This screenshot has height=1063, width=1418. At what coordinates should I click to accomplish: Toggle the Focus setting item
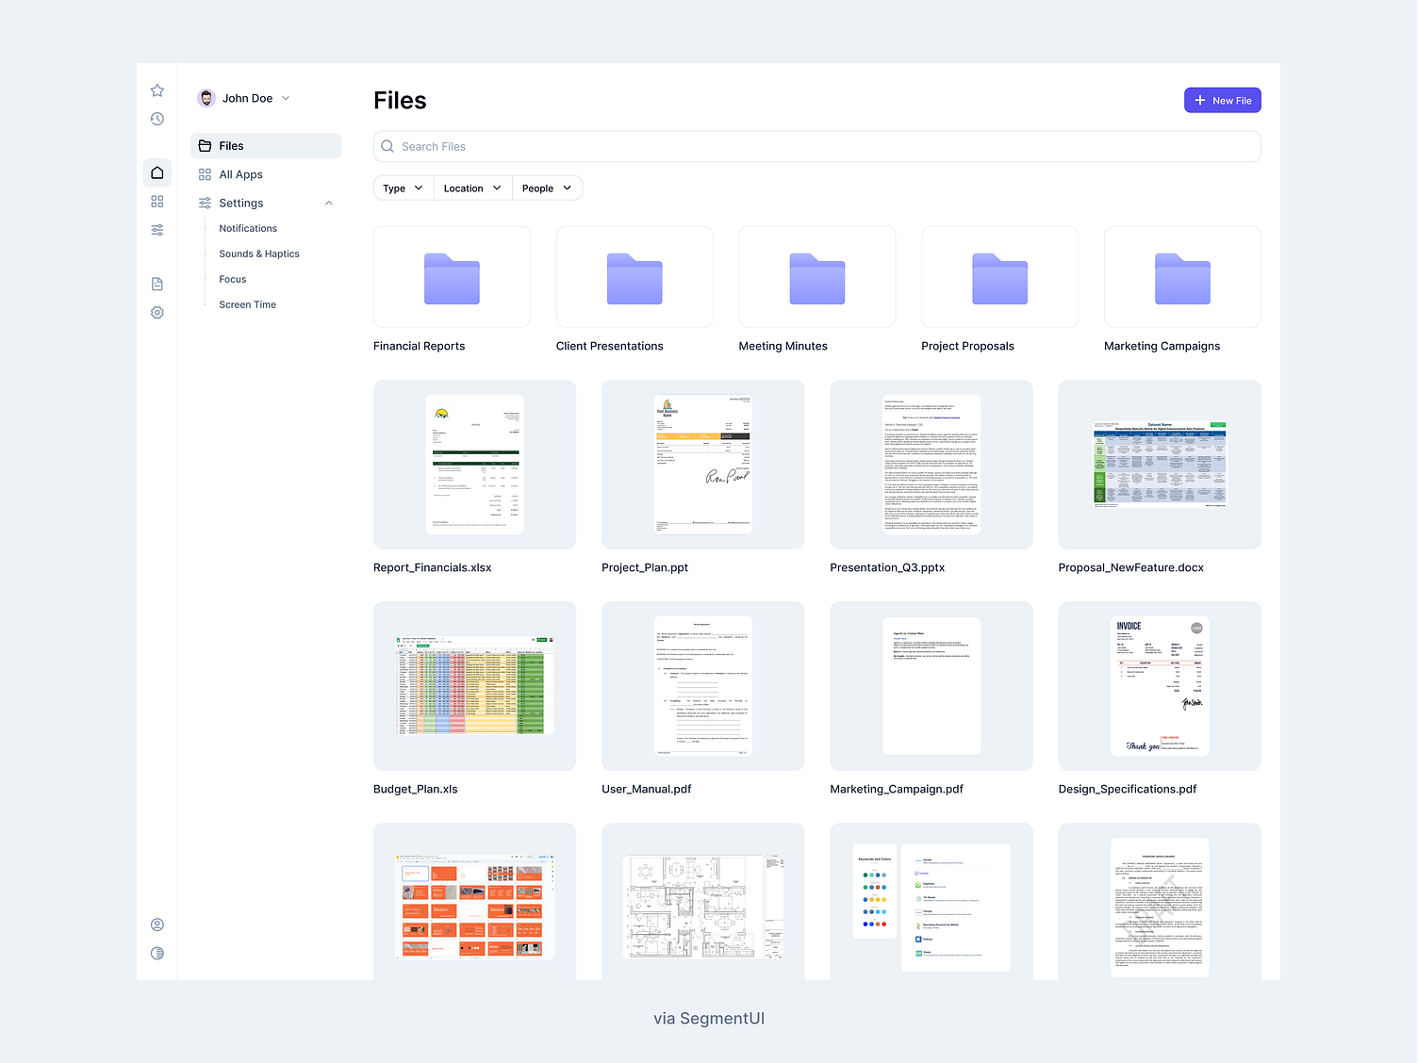click(x=232, y=279)
